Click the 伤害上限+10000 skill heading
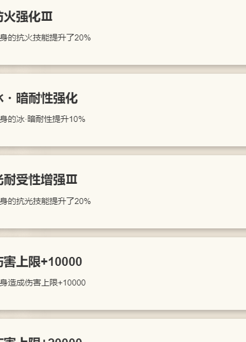This screenshot has width=246, height=342. coord(41,262)
